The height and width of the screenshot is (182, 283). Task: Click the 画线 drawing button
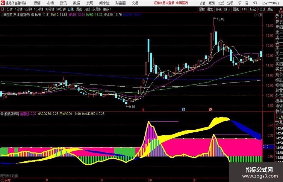coord(236,9)
